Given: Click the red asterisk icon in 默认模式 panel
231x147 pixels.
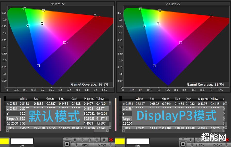Looking at the screenshot, I should point(111,140).
